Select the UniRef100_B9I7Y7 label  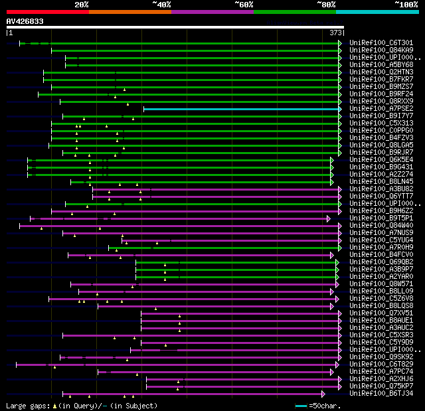point(381,116)
